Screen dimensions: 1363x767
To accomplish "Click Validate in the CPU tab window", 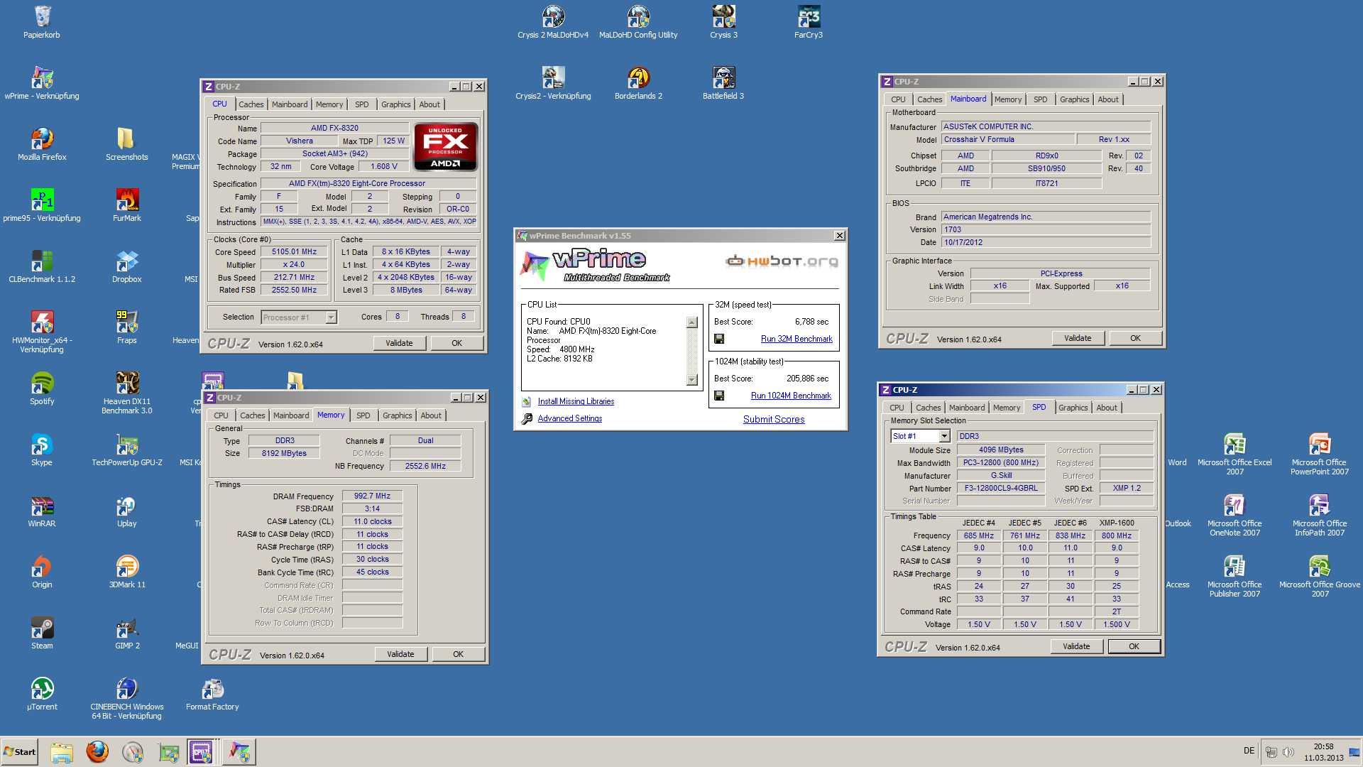I will click(x=399, y=343).
